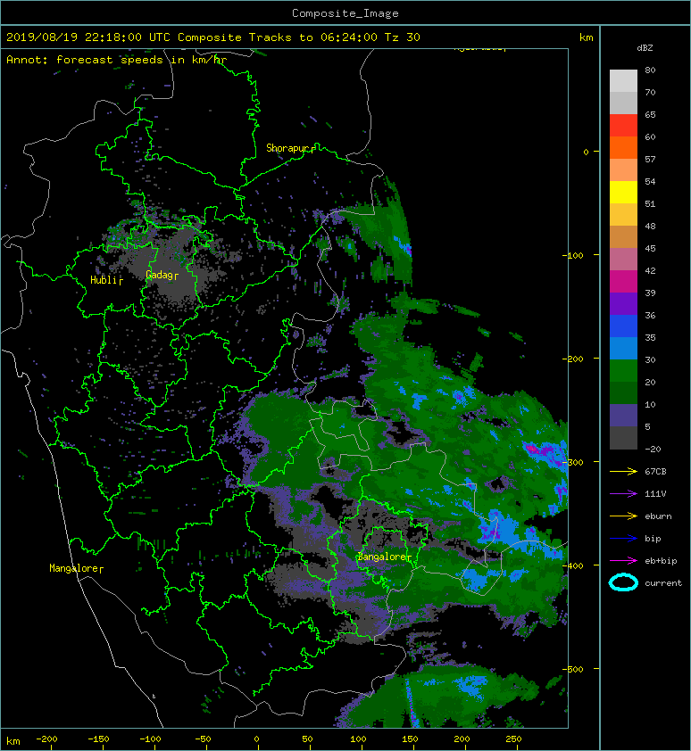
Task: Pick the light blue 30–35 dBZ swatch
Action: (623, 348)
